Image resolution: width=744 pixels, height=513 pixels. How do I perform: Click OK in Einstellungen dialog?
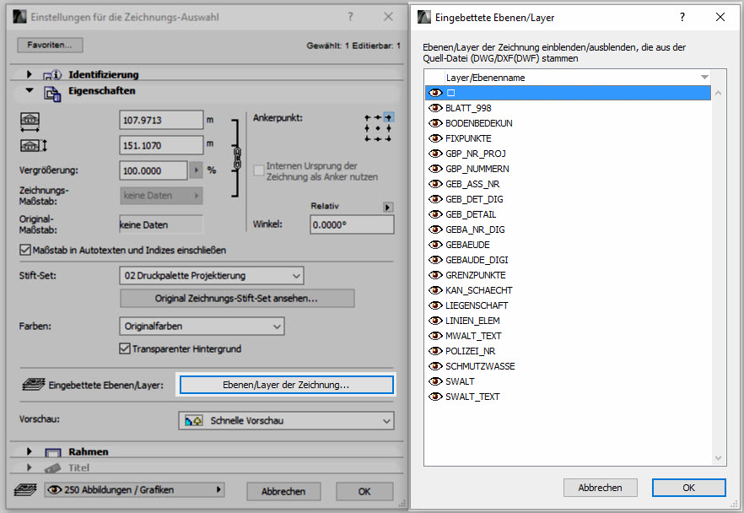(364, 492)
